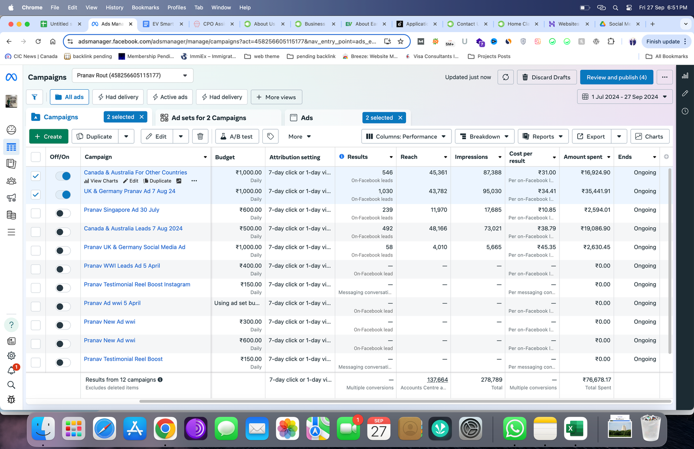Click the trash delete icon in toolbar
This screenshot has width=694, height=449.
pyautogui.click(x=200, y=137)
